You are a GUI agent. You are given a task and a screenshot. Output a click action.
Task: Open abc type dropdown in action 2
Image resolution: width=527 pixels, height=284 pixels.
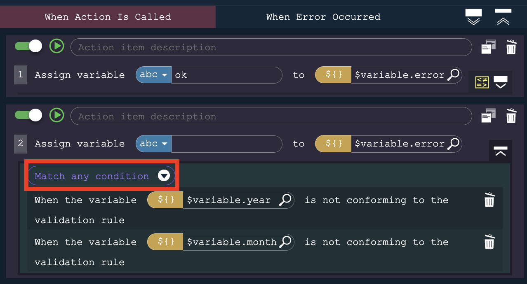[x=153, y=144]
